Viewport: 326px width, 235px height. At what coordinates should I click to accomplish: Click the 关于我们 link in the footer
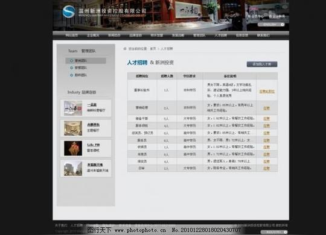[x=61, y=225]
